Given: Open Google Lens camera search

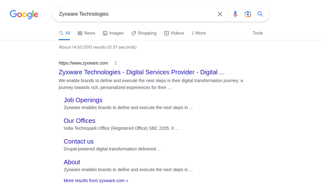Looking at the screenshot, I should pos(248,14).
